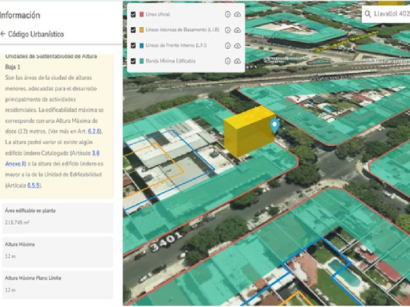
Task: Hide the Banda Mínima Edificable layer
Action: [x=133, y=61]
